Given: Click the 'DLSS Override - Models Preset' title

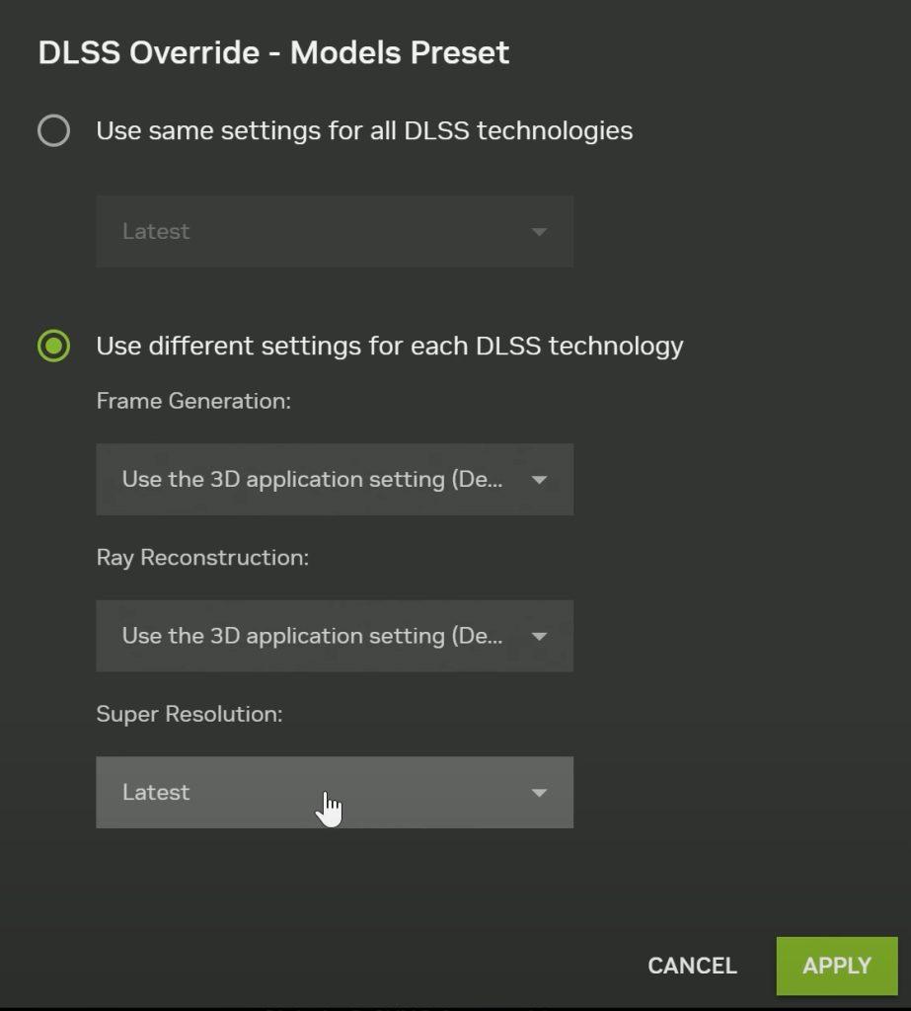Looking at the screenshot, I should click(x=274, y=53).
